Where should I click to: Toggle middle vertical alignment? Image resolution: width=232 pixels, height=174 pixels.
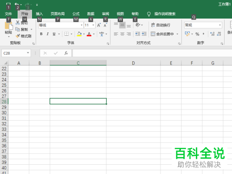pos(122,25)
